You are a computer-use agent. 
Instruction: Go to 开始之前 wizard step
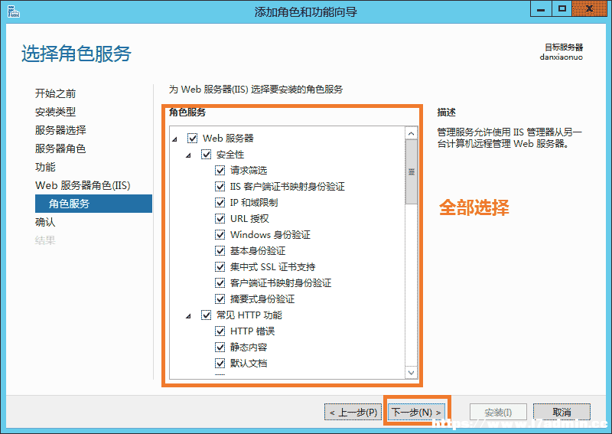55,93
